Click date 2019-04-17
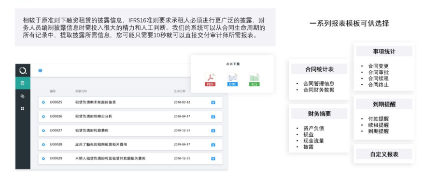 pyautogui.click(x=182, y=144)
